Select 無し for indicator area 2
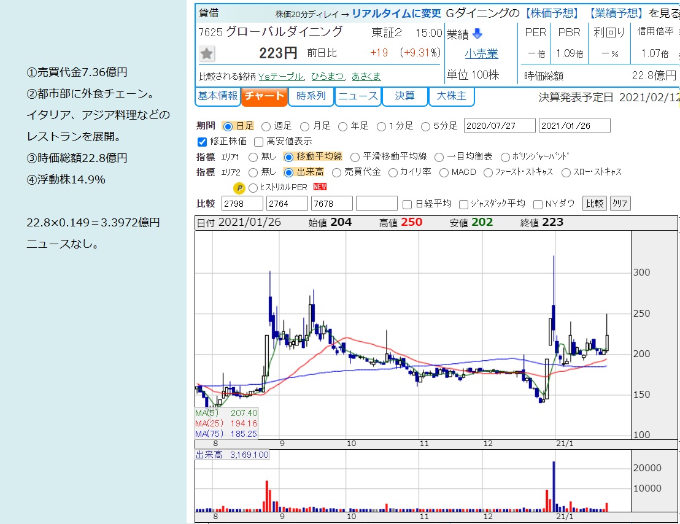 [x=253, y=172]
